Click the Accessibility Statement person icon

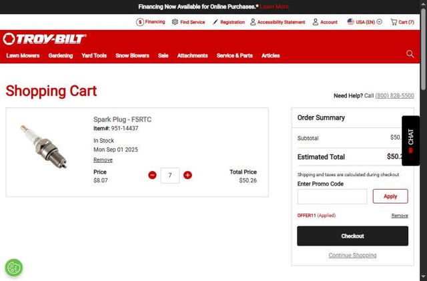(253, 22)
